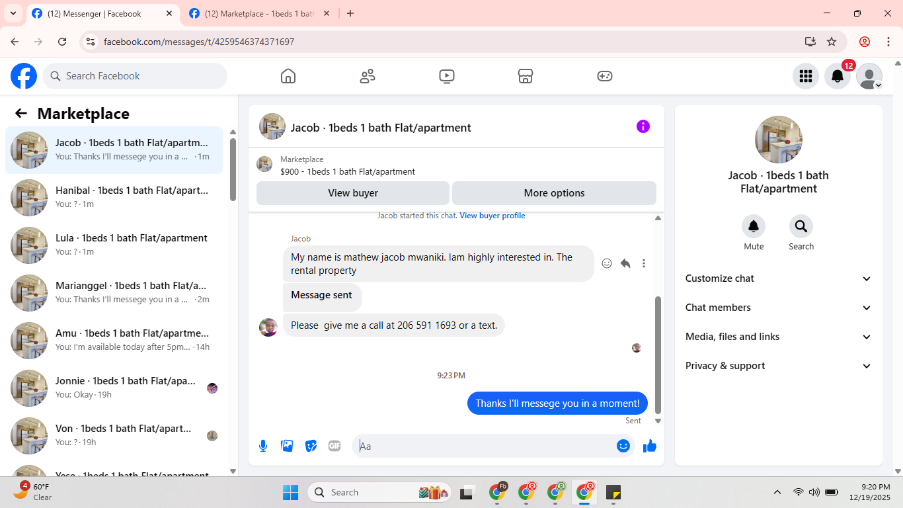Go back using Marketplace back arrow
The image size is (903, 508).
coord(21,113)
